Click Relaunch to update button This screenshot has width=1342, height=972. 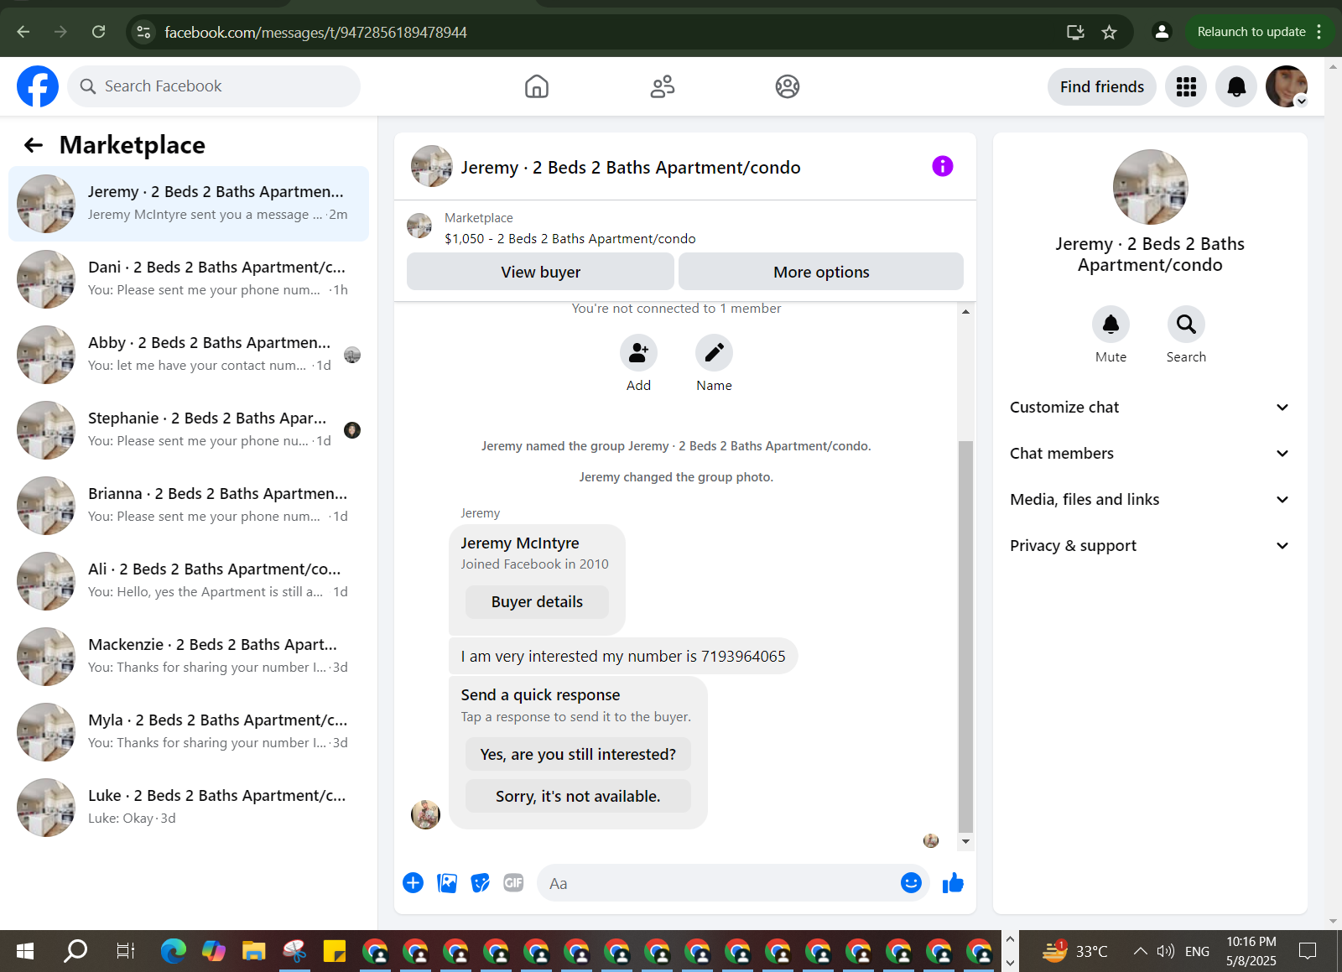pyautogui.click(x=1251, y=32)
